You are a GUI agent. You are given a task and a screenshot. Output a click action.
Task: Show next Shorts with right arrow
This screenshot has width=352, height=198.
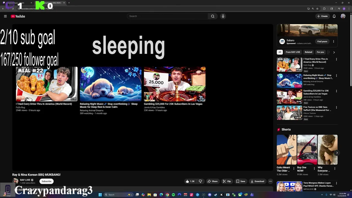[337, 153]
